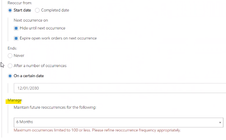Click "Expire open work orders on next occurrence" text

(x=58, y=38)
